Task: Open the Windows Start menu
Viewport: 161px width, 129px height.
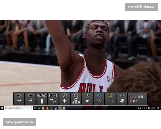Action: [2, 108]
